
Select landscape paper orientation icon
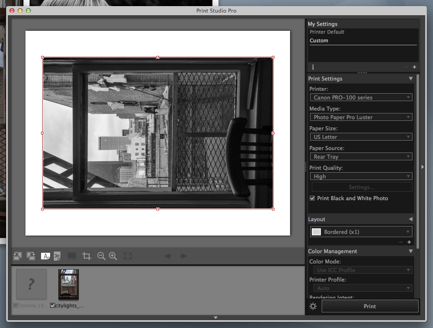(45, 256)
